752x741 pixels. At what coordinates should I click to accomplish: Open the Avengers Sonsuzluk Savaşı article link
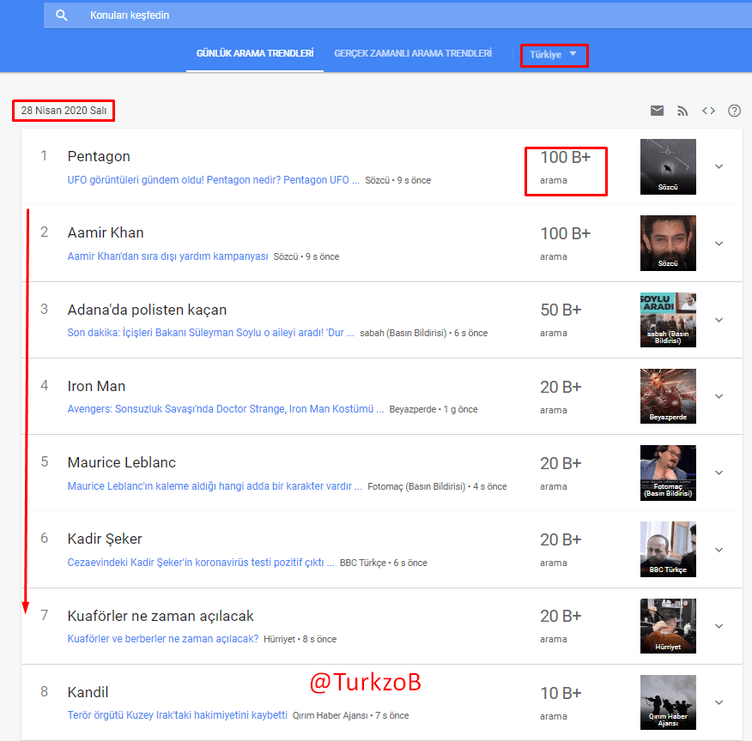pyautogui.click(x=226, y=409)
